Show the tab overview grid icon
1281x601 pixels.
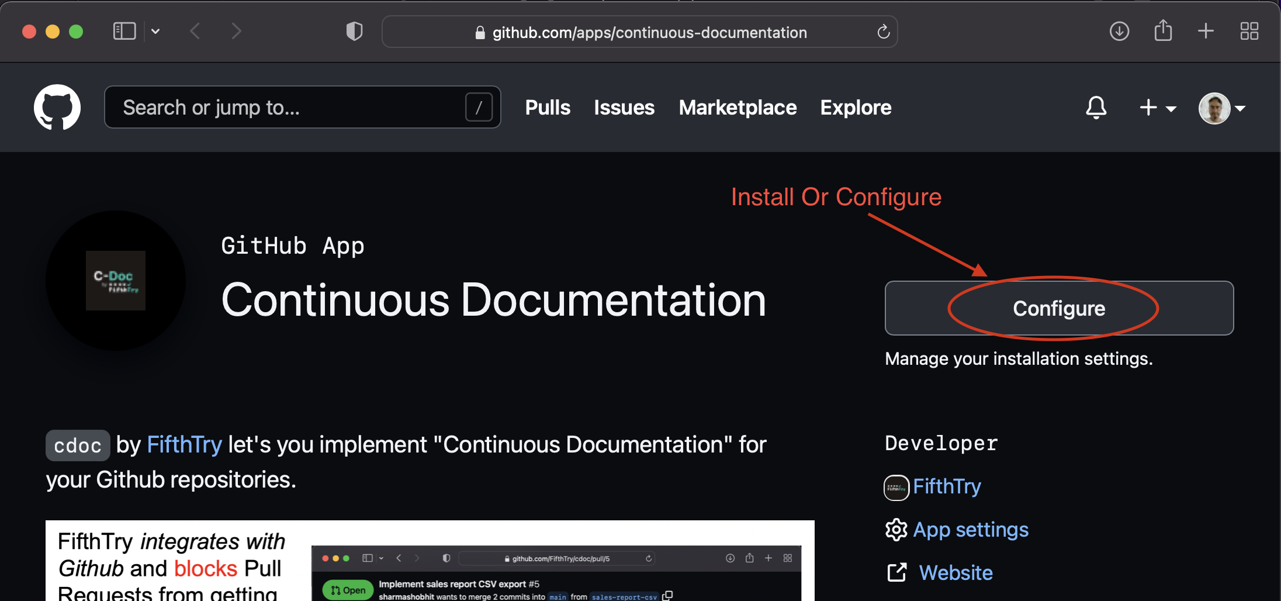point(1249,31)
